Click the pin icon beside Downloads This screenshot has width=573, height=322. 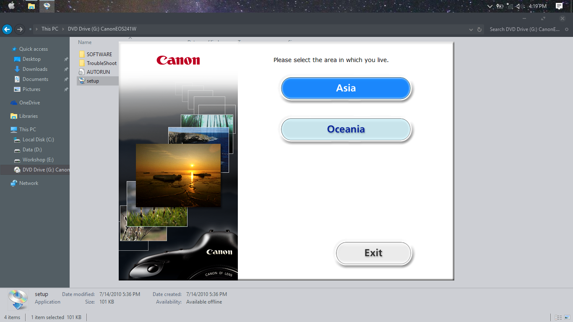[x=66, y=69]
